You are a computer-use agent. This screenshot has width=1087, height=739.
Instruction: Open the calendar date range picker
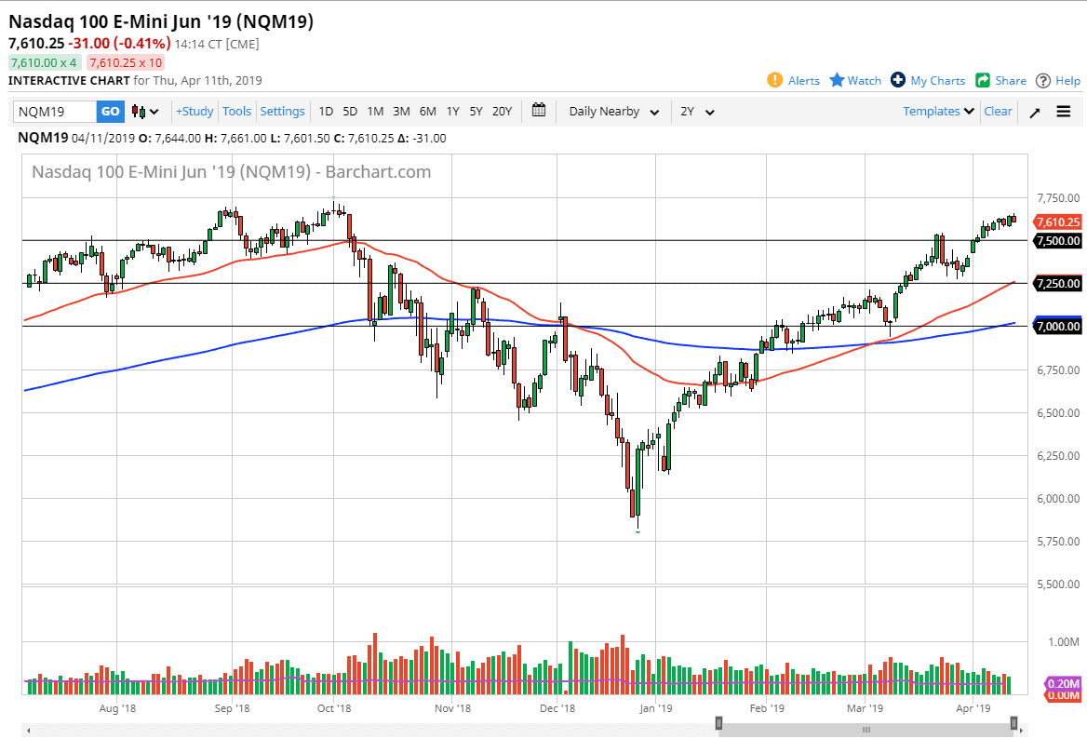(x=539, y=111)
